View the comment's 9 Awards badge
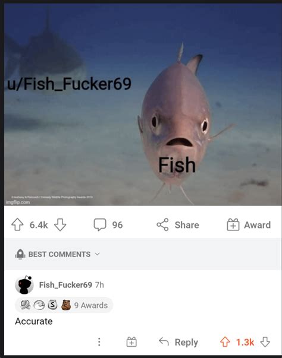The width and height of the screenshot is (282, 358). tap(64, 305)
